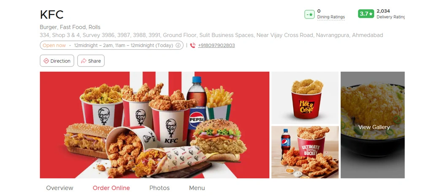The image size is (433, 196).
Task: Click the Direction diamond arrow icon
Action: [46, 61]
